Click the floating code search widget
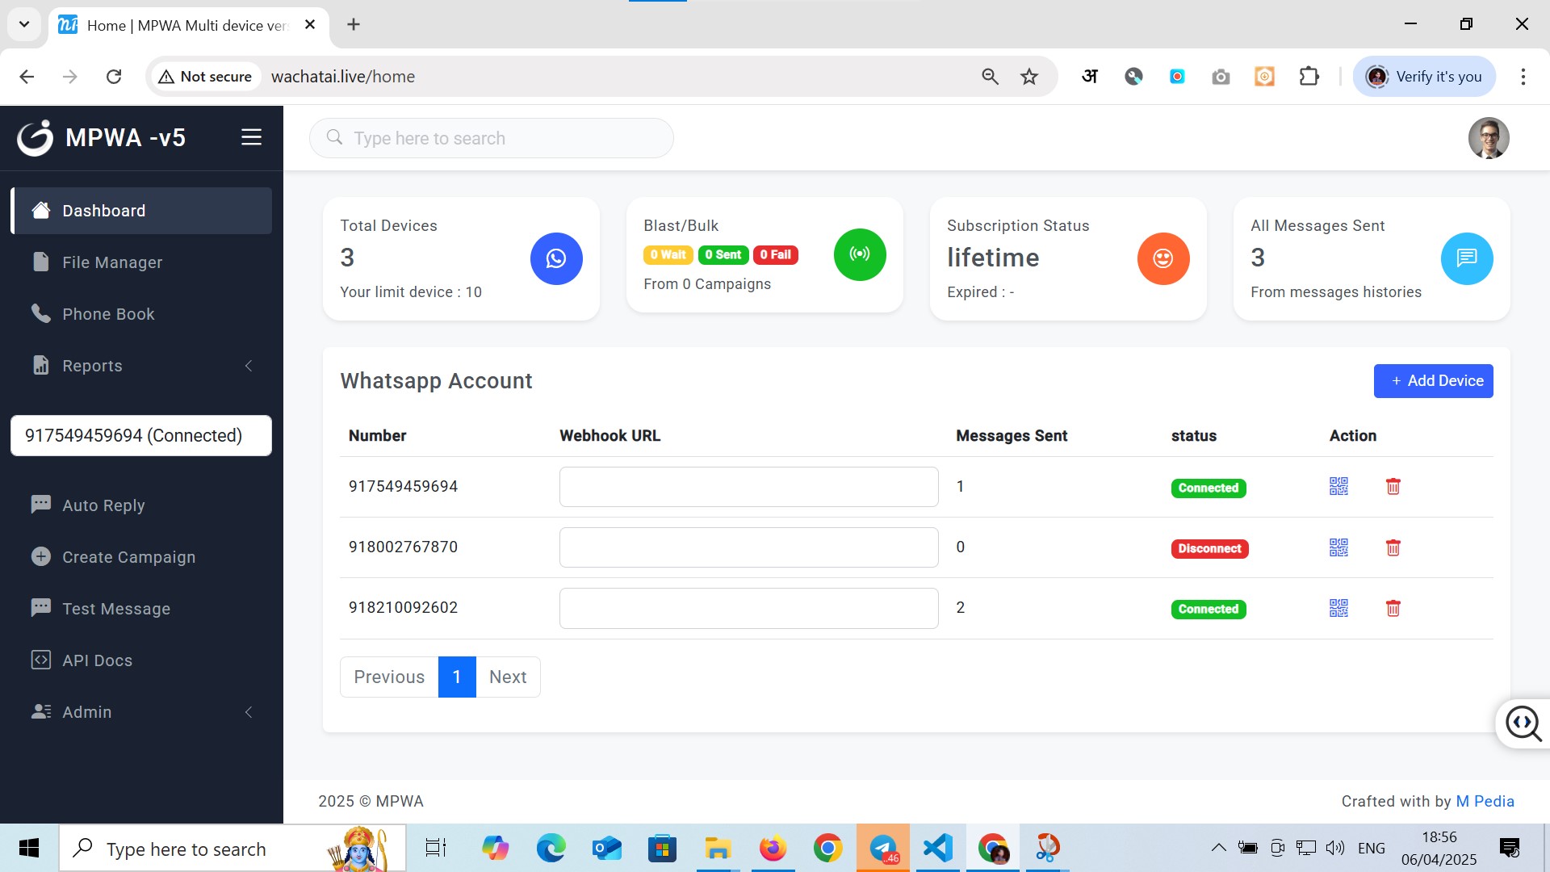 coord(1523,723)
